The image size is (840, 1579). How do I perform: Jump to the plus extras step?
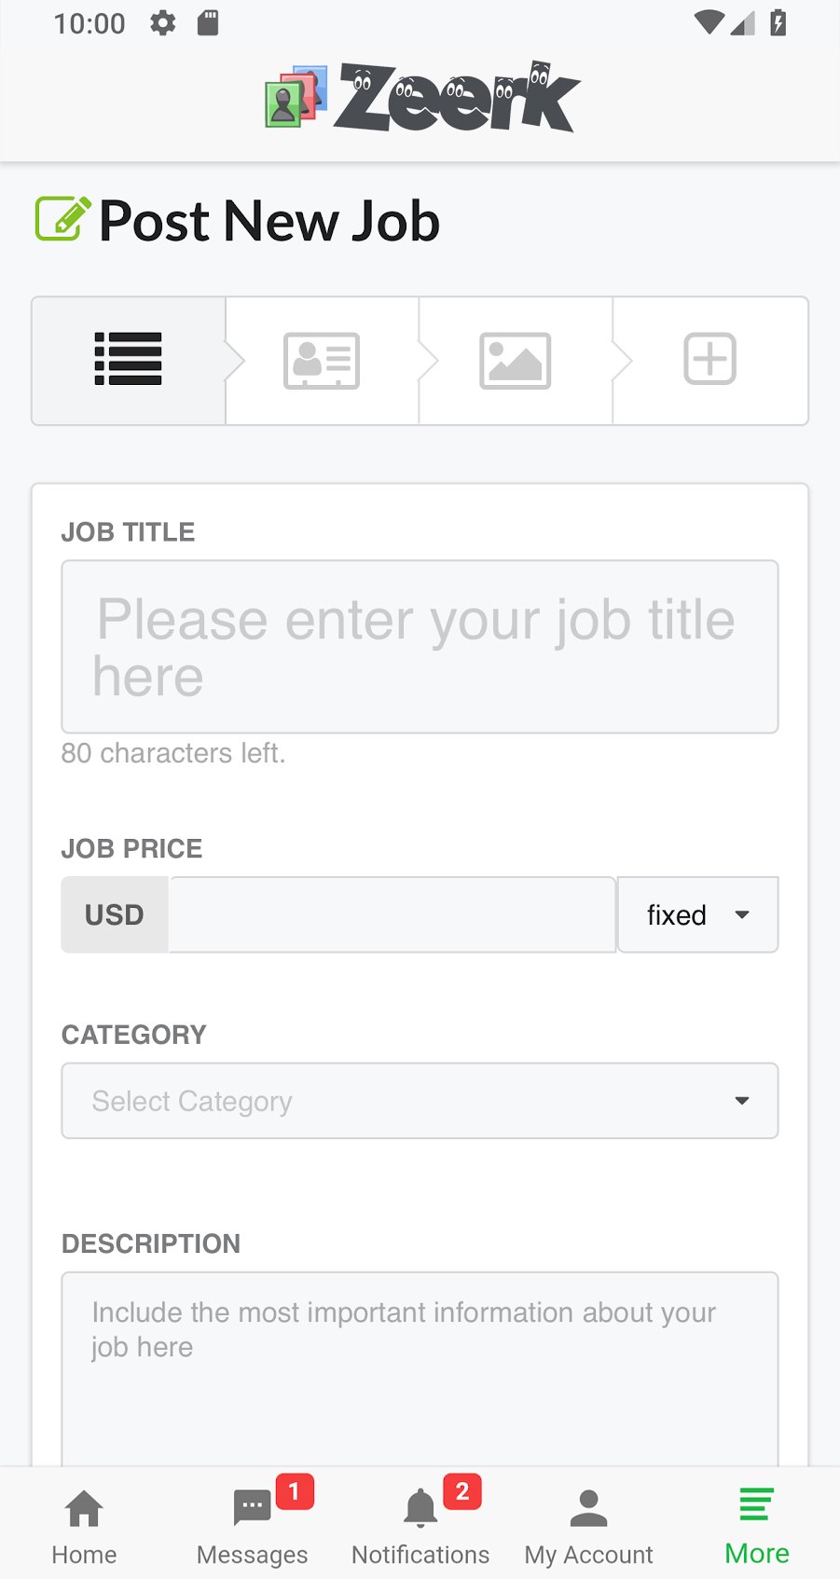(x=710, y=360)
